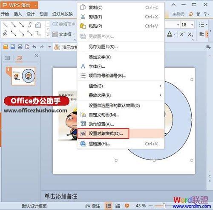Click the scissors Cut (剪切) icon

[83, 17]
